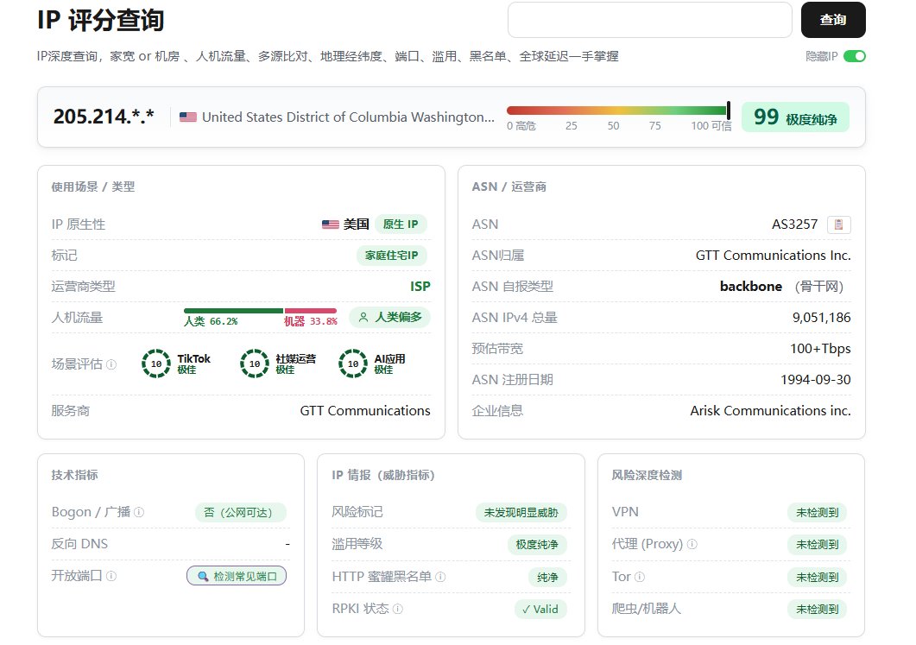
Task: Click the 社媒运营 score 10 ring icon
Action: pos(255,364)
